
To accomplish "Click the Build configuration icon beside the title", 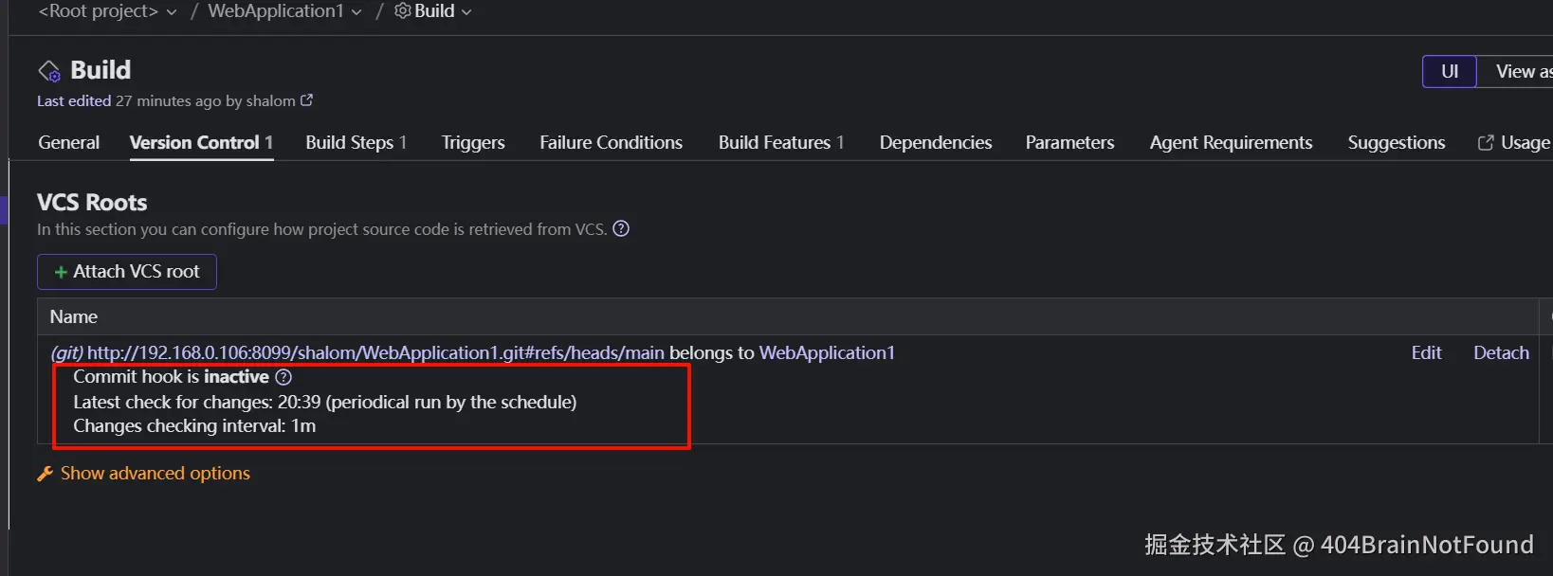I will click(x=49, y=71).
